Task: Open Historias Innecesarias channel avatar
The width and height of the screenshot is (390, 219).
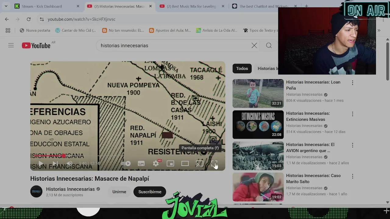Action: 36,192
